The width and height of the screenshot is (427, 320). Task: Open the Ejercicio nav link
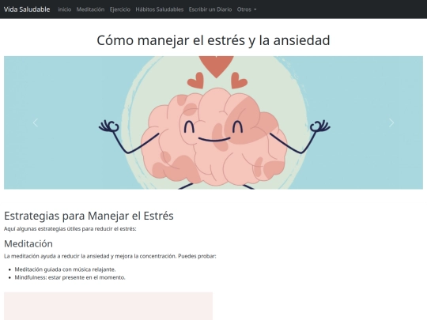pyautogui.click(x=120, y=9)
